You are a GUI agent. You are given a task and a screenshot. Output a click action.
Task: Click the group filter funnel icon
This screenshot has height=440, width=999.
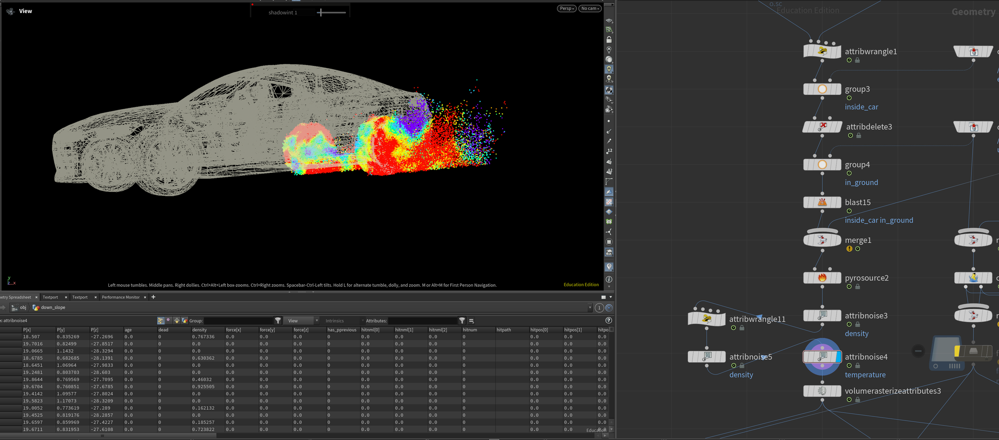point(278,321)
